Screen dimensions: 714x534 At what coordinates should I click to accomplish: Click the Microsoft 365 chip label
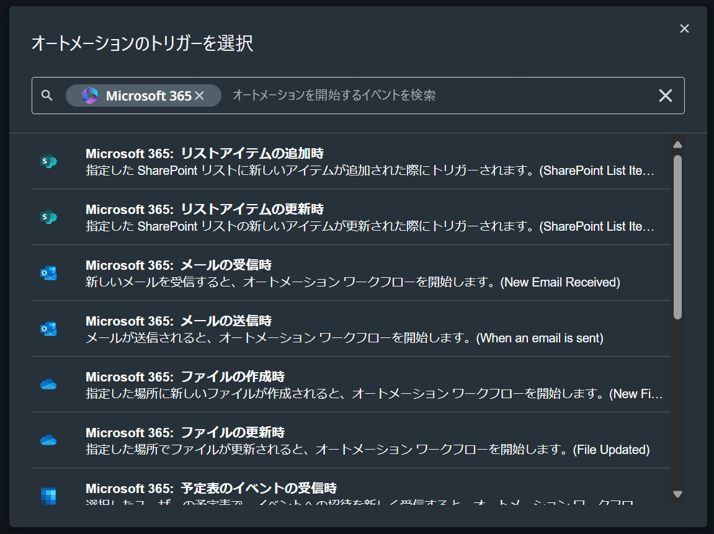(x=148, y=96)
